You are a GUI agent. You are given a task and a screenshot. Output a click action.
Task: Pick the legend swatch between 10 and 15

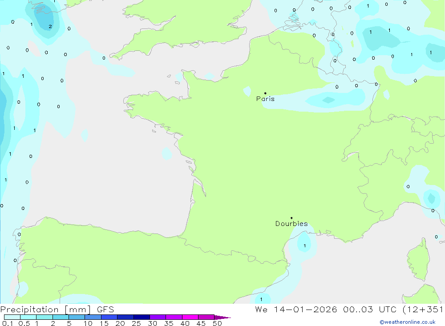coord(93,317)
